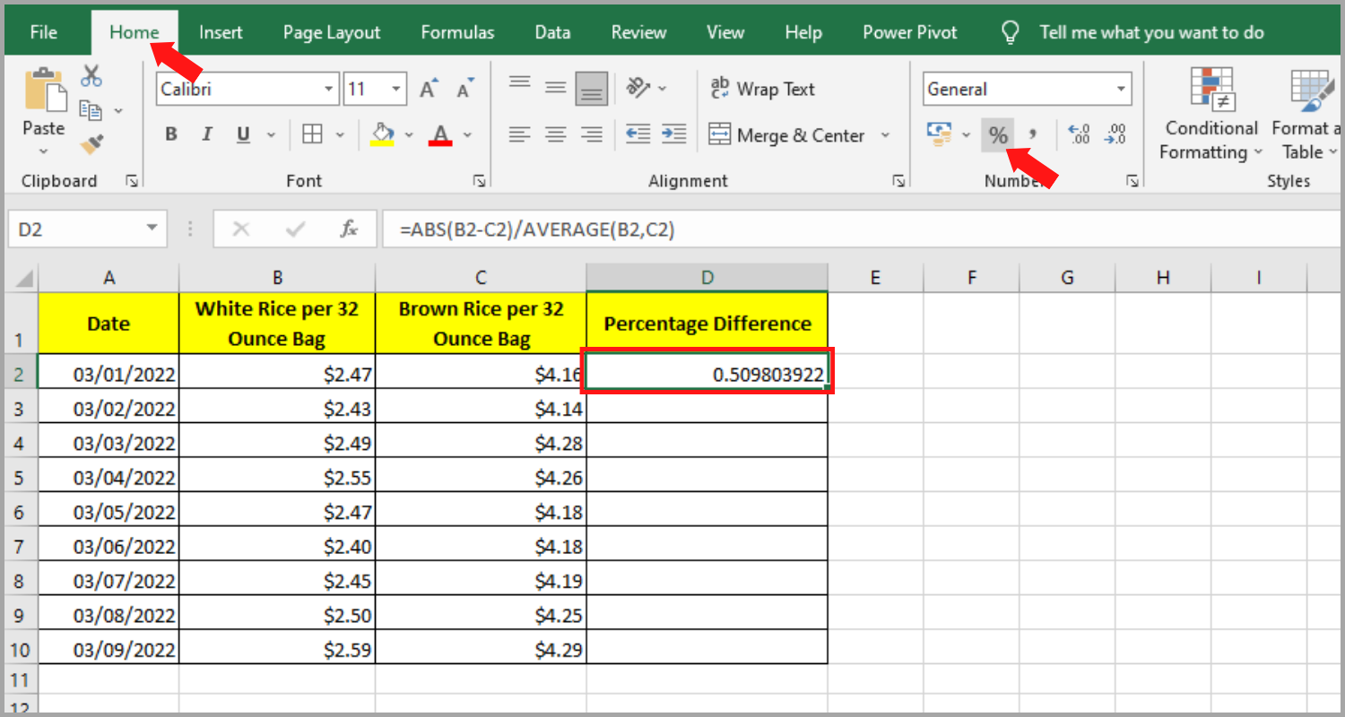Toggle underline formatting
The height and width of the screenshot is (717, 1345).
pyautogui.click(x=241, y=134)
